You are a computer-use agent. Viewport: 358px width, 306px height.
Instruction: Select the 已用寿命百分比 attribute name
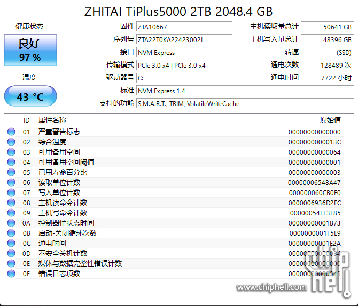[x=63, y=172]
